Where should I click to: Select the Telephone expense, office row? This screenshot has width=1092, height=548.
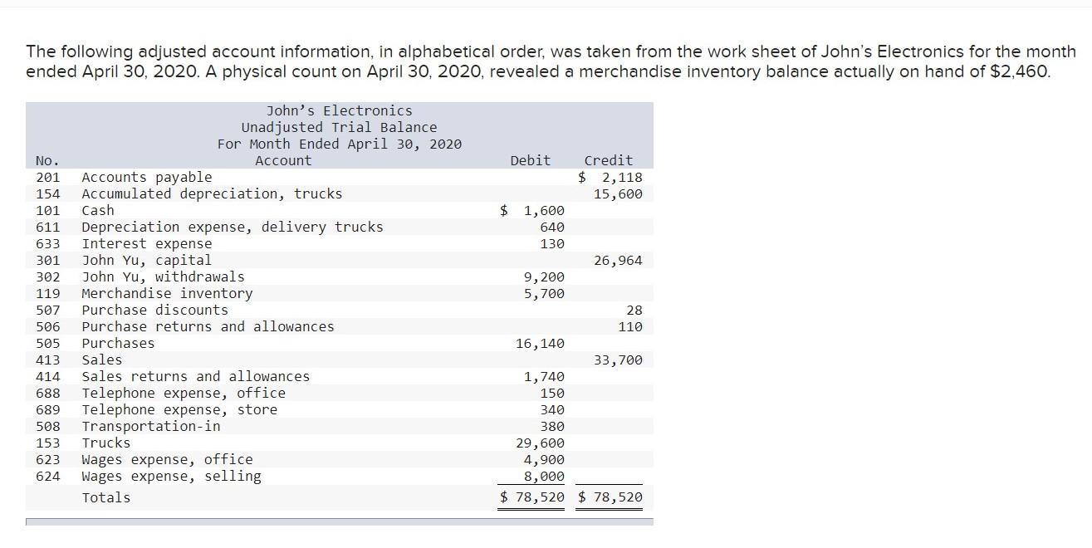click(x=340, y=393)
